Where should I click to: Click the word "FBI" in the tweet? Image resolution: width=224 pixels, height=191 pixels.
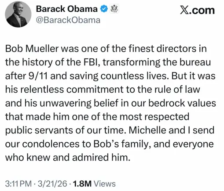click(92, 62)
